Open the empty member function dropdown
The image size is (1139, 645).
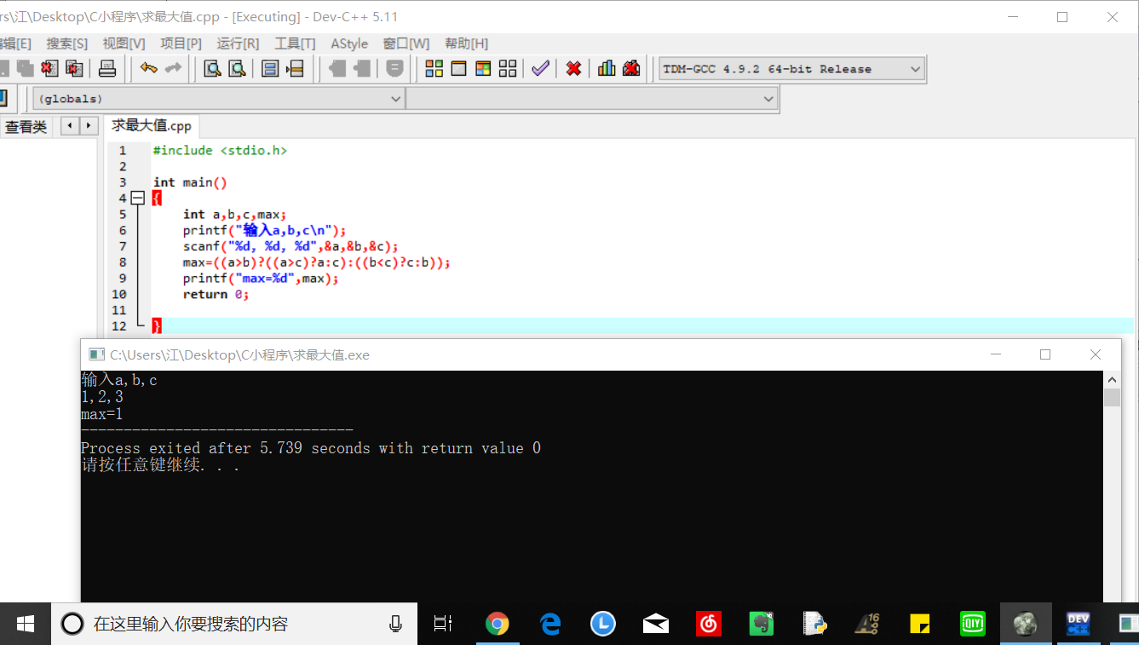pyautogui.click(x=592, y=99)
